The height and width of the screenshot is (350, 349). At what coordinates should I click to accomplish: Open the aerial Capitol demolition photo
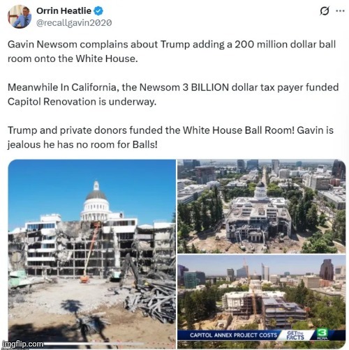click(x=261, y=206)
